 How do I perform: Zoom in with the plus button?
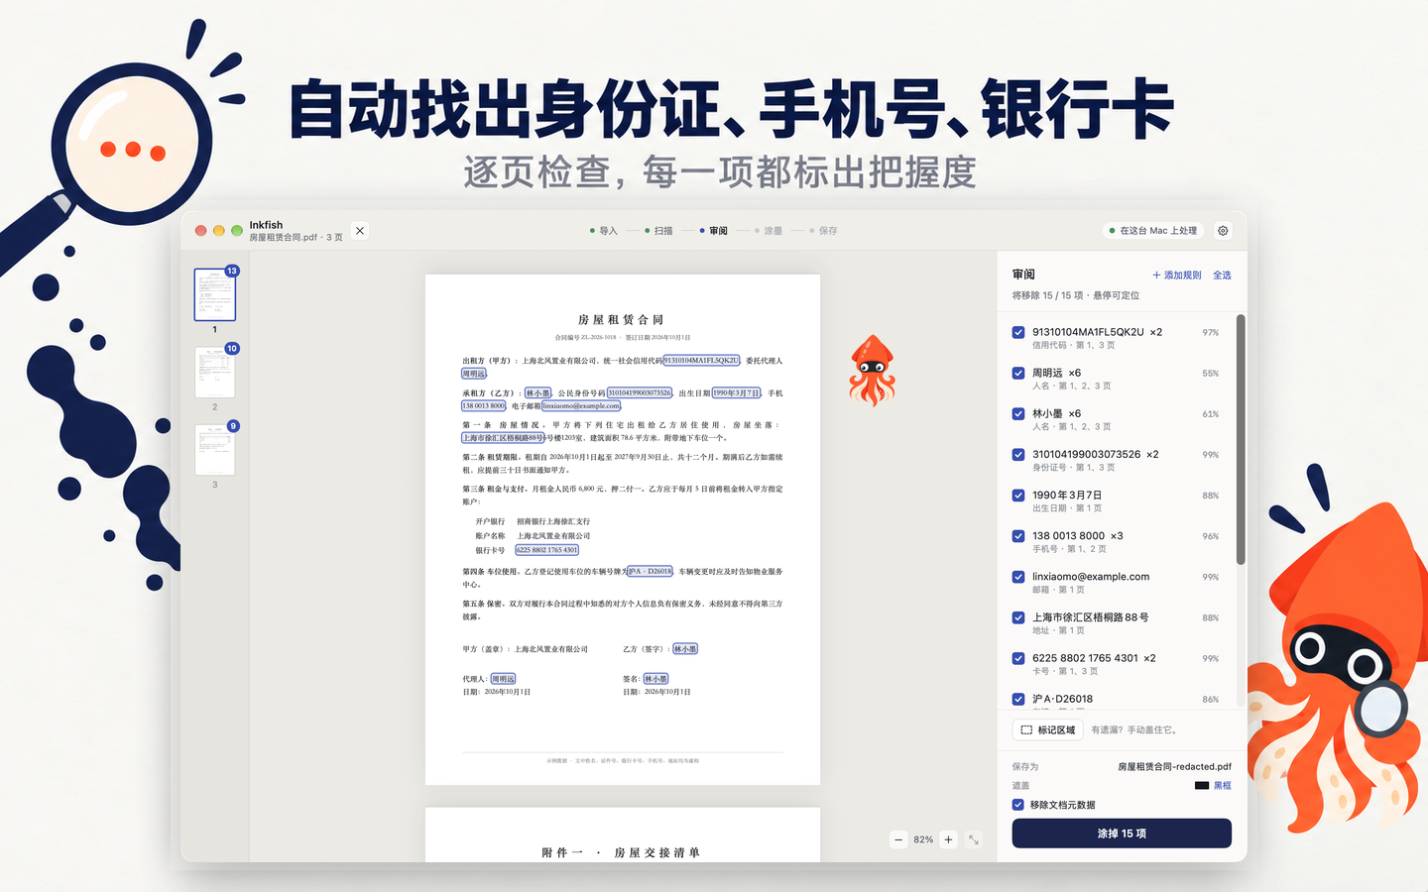click(948, 839)
